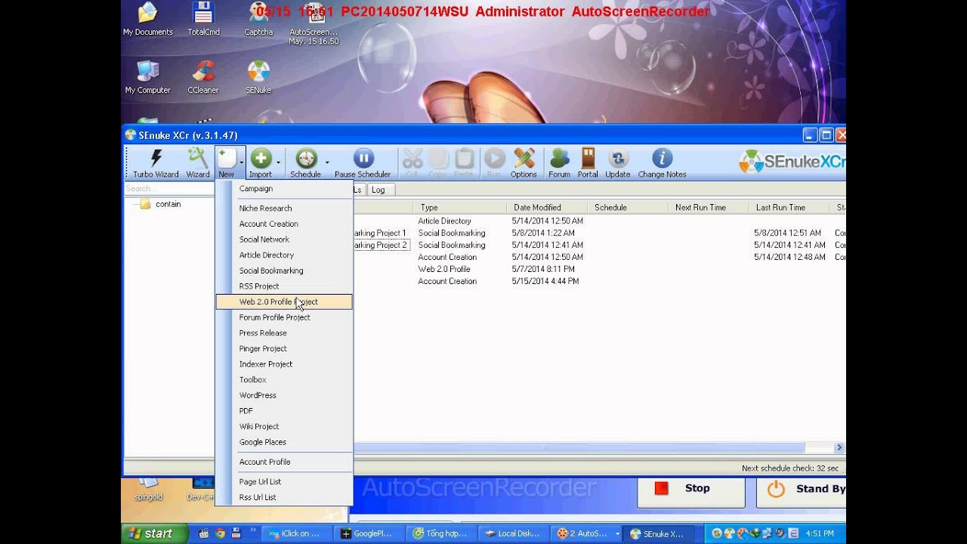Select RSS Project menu entry

point(284,286)
